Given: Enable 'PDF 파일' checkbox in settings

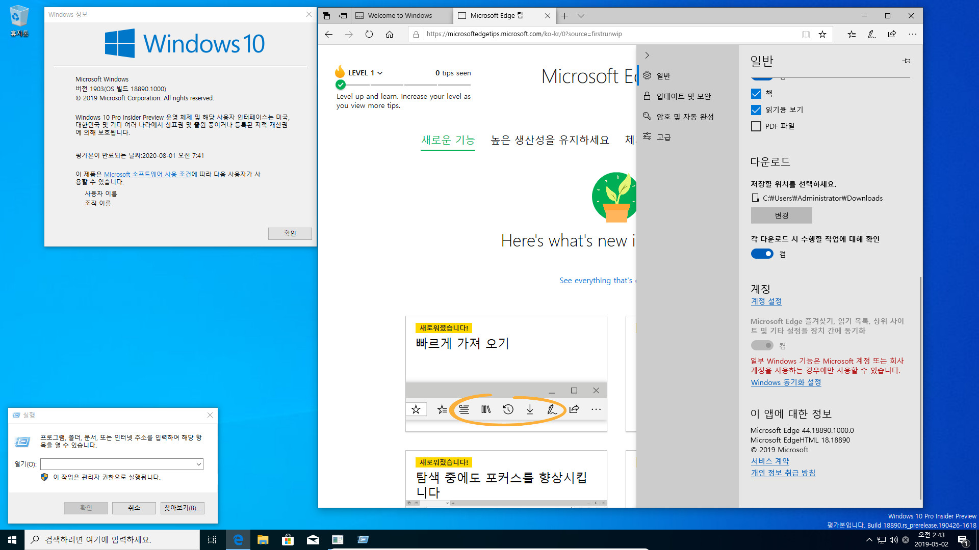Looking at the screenshot, I should click(757, 126).
